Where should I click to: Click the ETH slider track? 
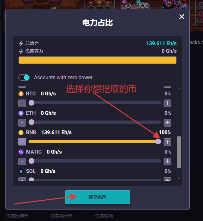[95, 122]
